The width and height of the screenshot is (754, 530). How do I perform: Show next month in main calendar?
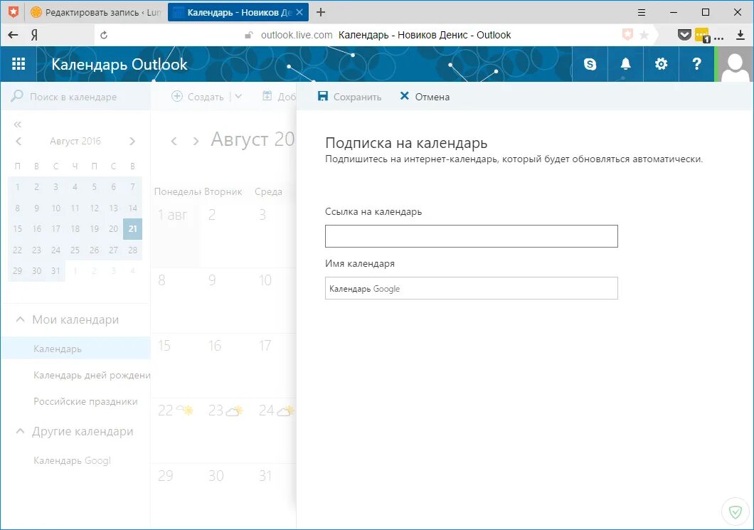click(196, 141)
